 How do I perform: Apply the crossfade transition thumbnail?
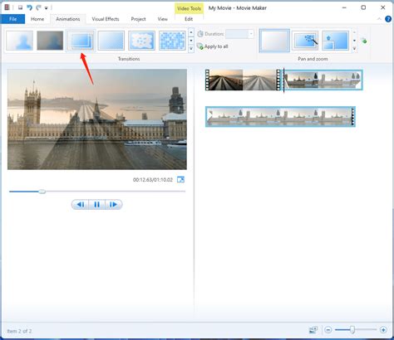pos(81,41)
